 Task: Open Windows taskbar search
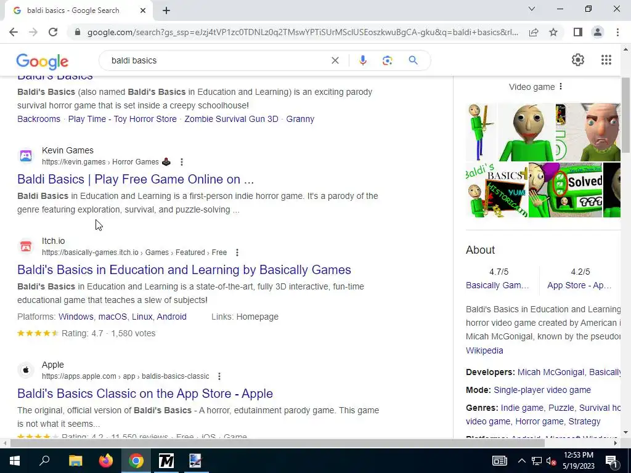(44, 461)
